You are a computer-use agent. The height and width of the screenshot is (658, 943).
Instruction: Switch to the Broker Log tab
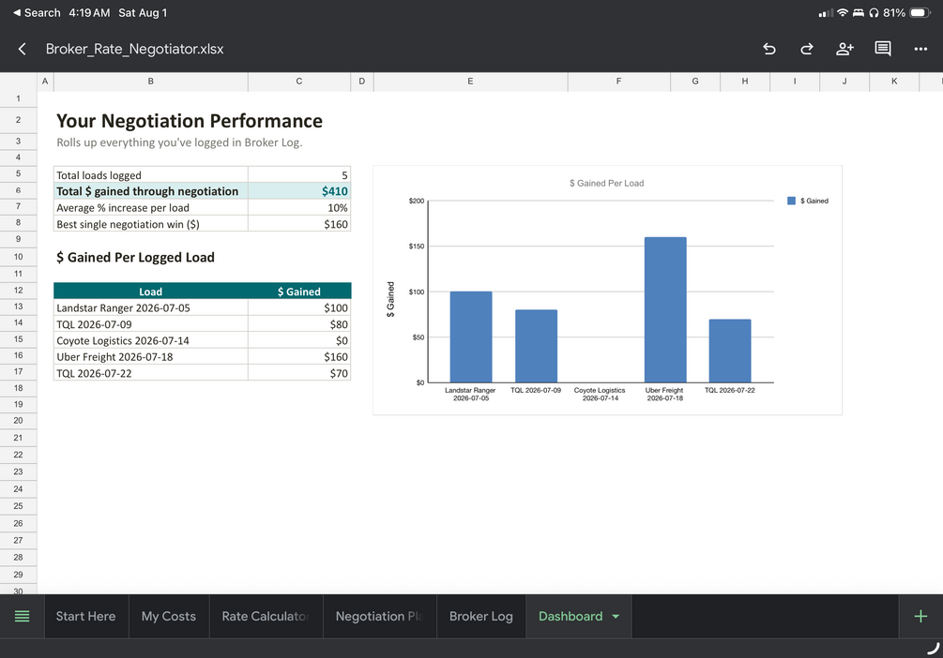[481, 616]
